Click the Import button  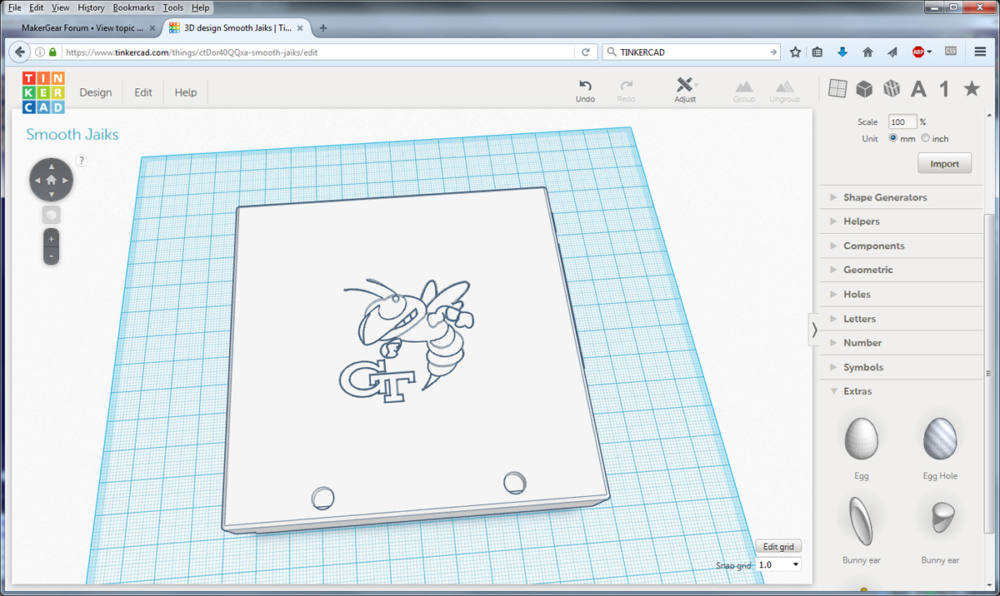click(x=944, y=164)
